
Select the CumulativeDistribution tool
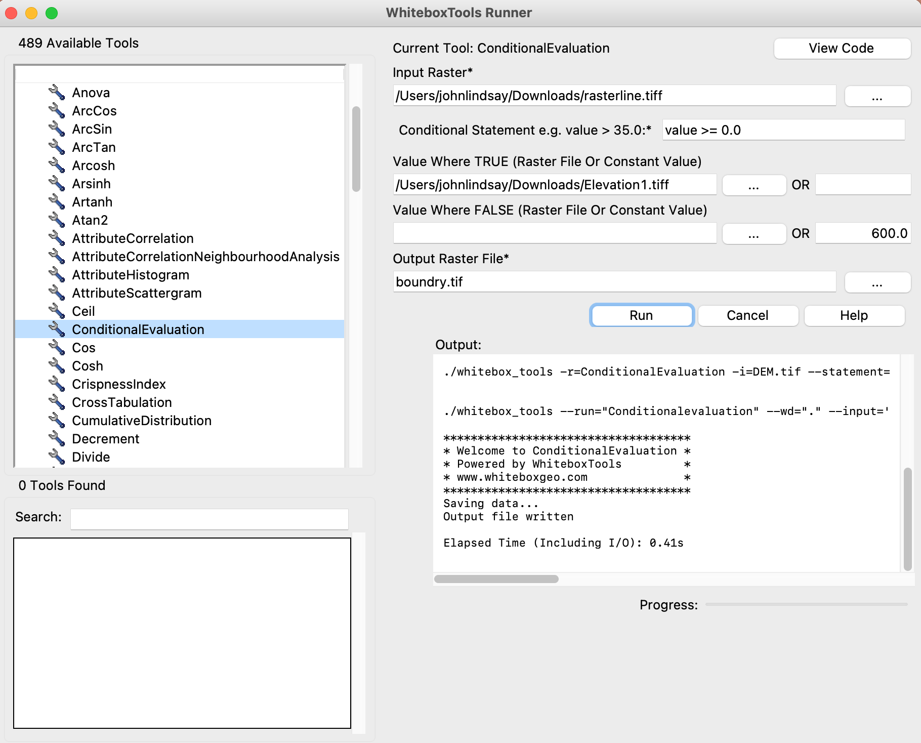click(x=142, y=421)
